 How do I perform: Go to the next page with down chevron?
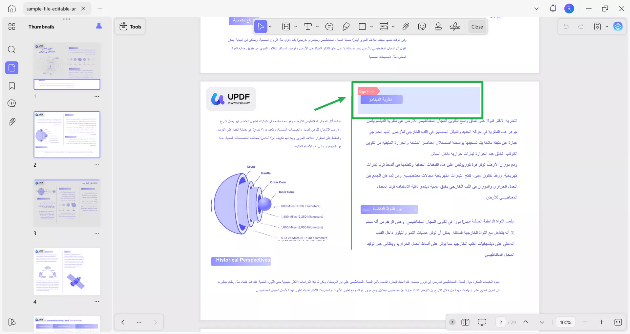click(542, 322)
